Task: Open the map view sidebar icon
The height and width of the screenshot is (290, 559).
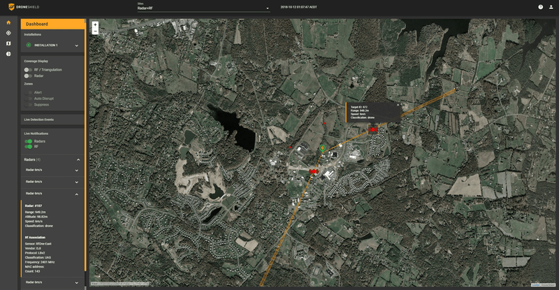Action: click(8, 43)
